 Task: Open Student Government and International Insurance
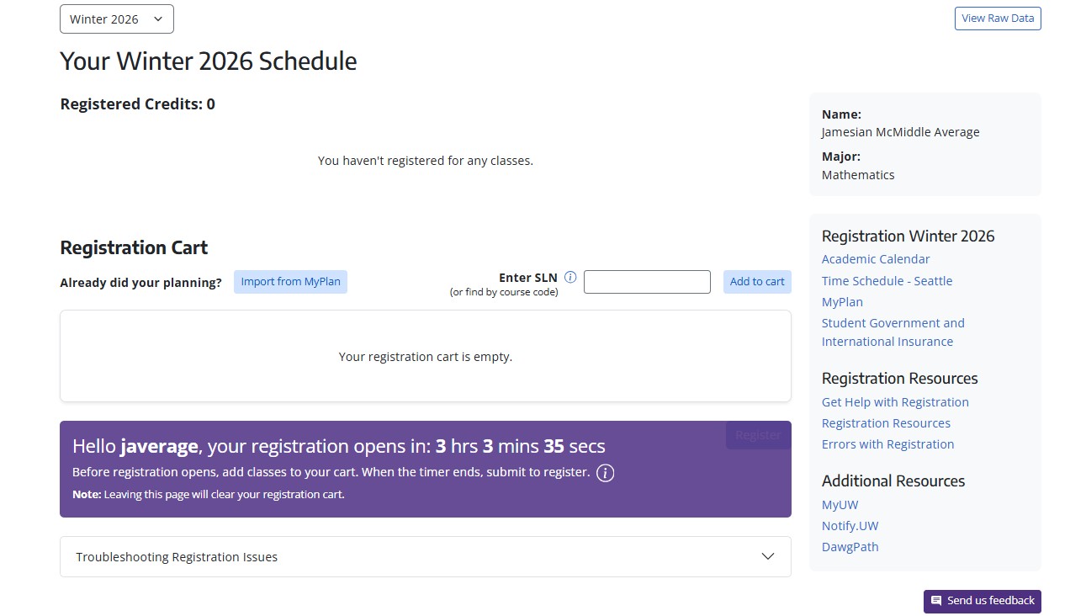pos(893,332)
